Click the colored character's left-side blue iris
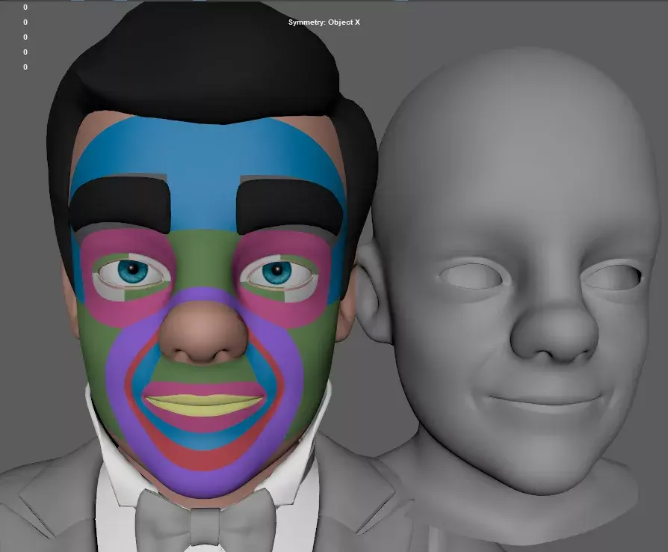 coord(134,270)
